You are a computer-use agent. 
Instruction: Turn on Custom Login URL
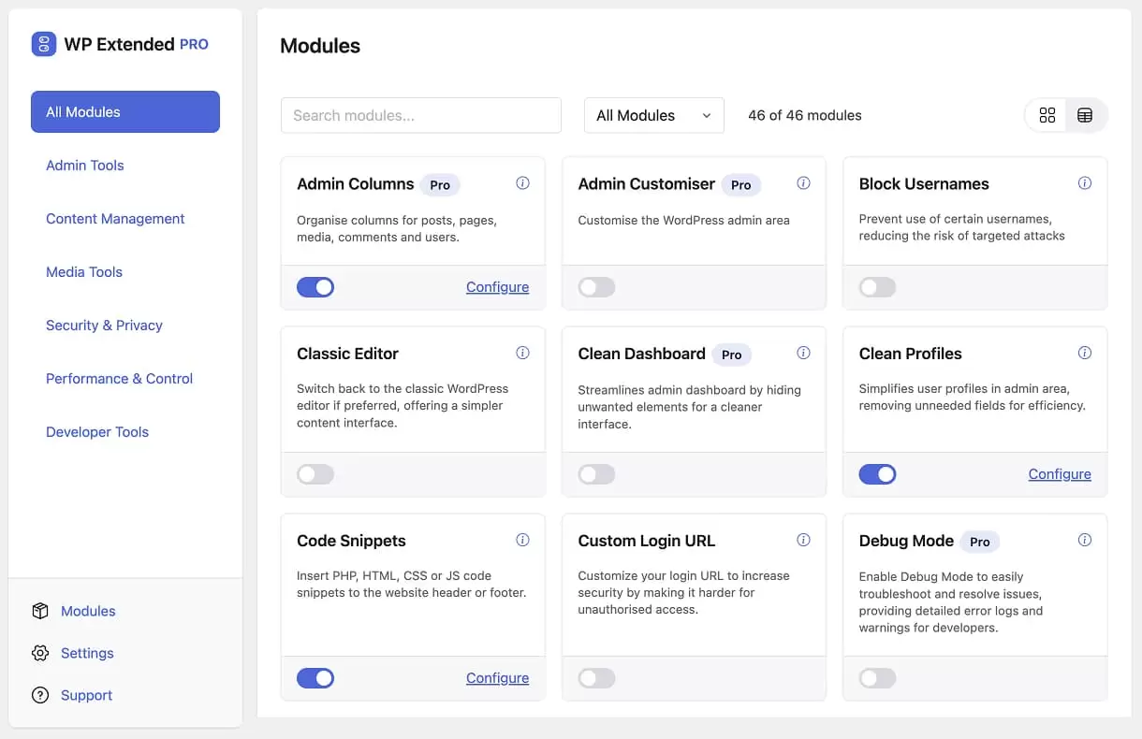pyautogui.click(x=596, y=677)
